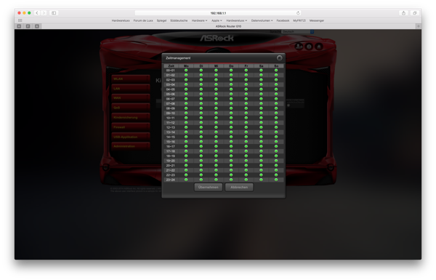This screenshot has height=280, width=436.
Task: Open LAN menu in router sidebar
Action: click(x=130, y=89)
